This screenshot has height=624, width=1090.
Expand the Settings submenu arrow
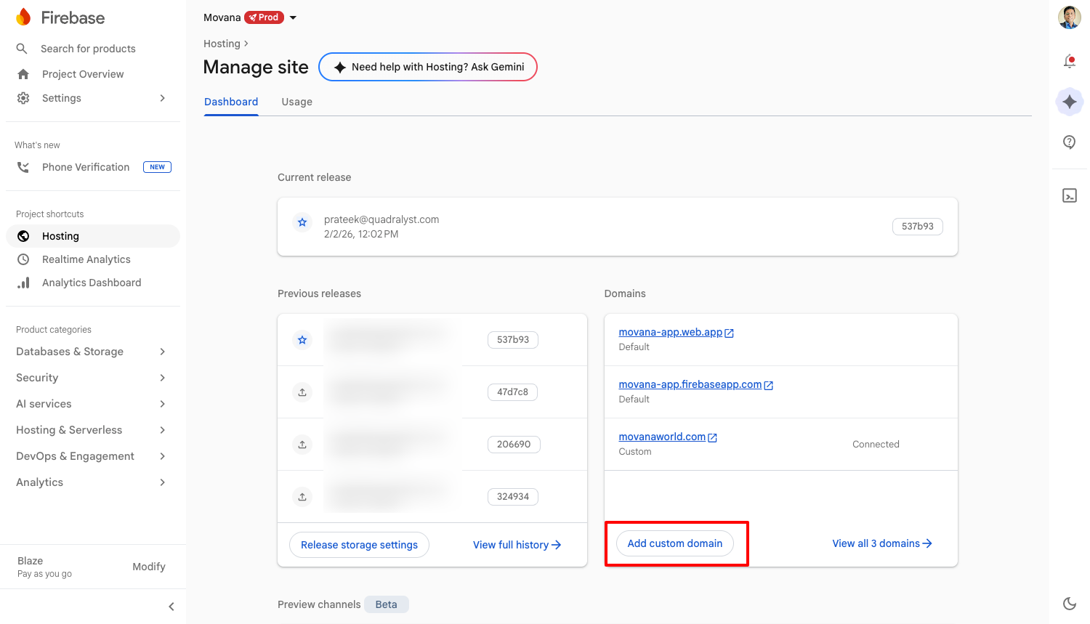[163, 98]
